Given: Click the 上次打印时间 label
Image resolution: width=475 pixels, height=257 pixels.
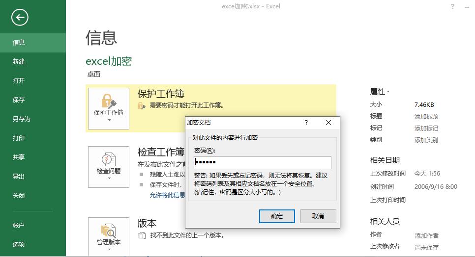Looking at the screenshot, I should (x=388, y=200).
